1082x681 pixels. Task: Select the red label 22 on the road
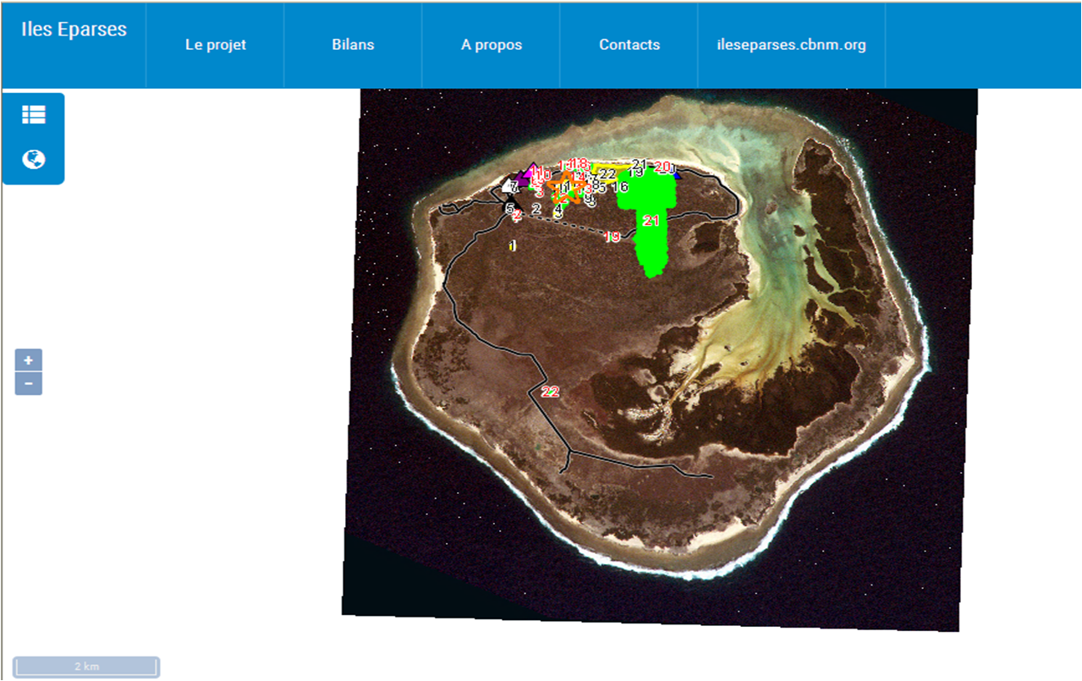(550, 392)
